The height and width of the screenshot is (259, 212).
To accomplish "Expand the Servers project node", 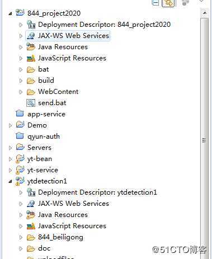I will 11,148.
